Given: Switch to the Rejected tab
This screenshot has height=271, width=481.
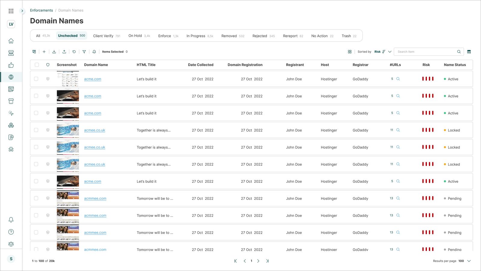Looking at the screenshot, I should tap(264, 36).
